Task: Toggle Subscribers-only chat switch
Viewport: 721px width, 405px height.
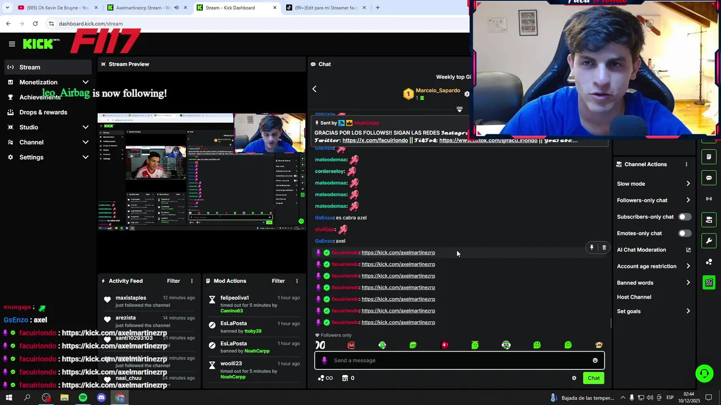Action: coord(684,217)
